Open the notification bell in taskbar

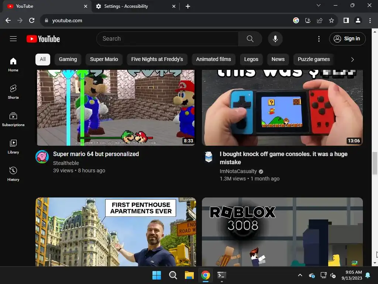click(368, 275)
